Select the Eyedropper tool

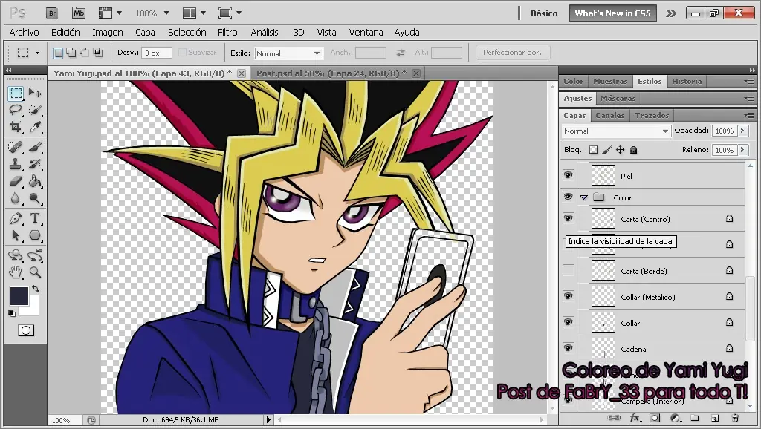pos(35,128)
